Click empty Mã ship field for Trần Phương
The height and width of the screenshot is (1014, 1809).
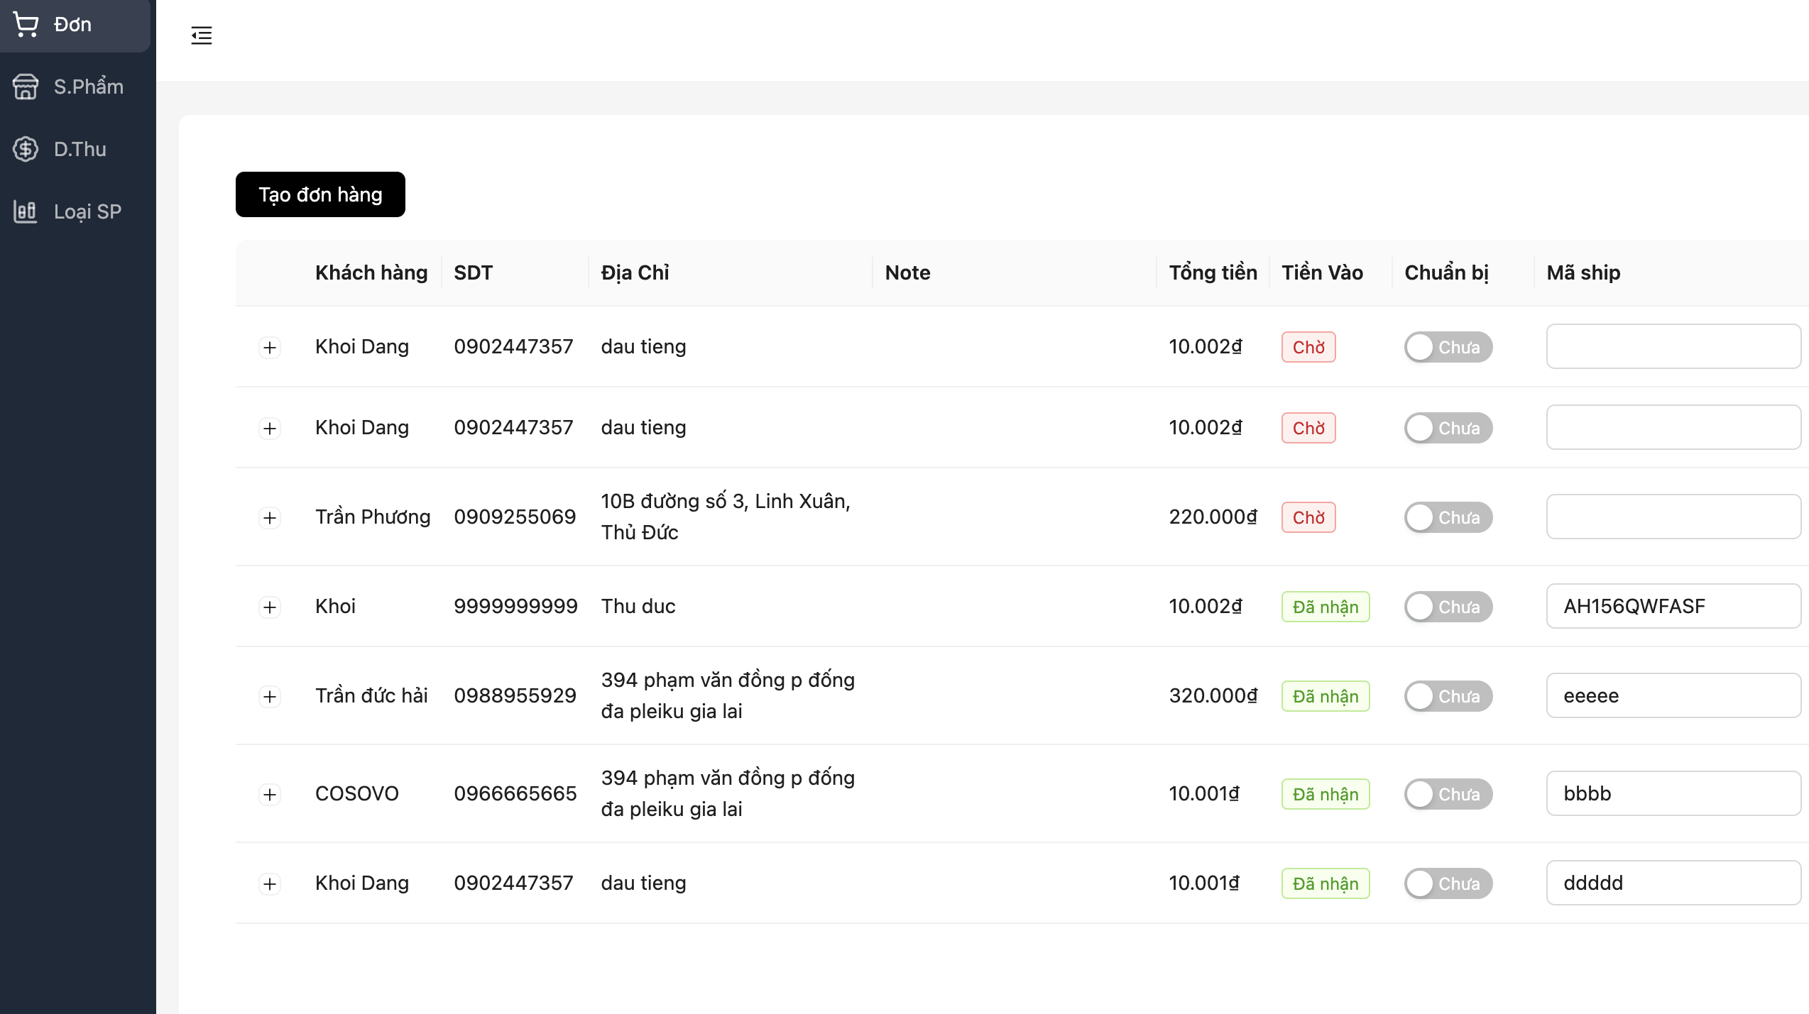tap(1673, 517)
